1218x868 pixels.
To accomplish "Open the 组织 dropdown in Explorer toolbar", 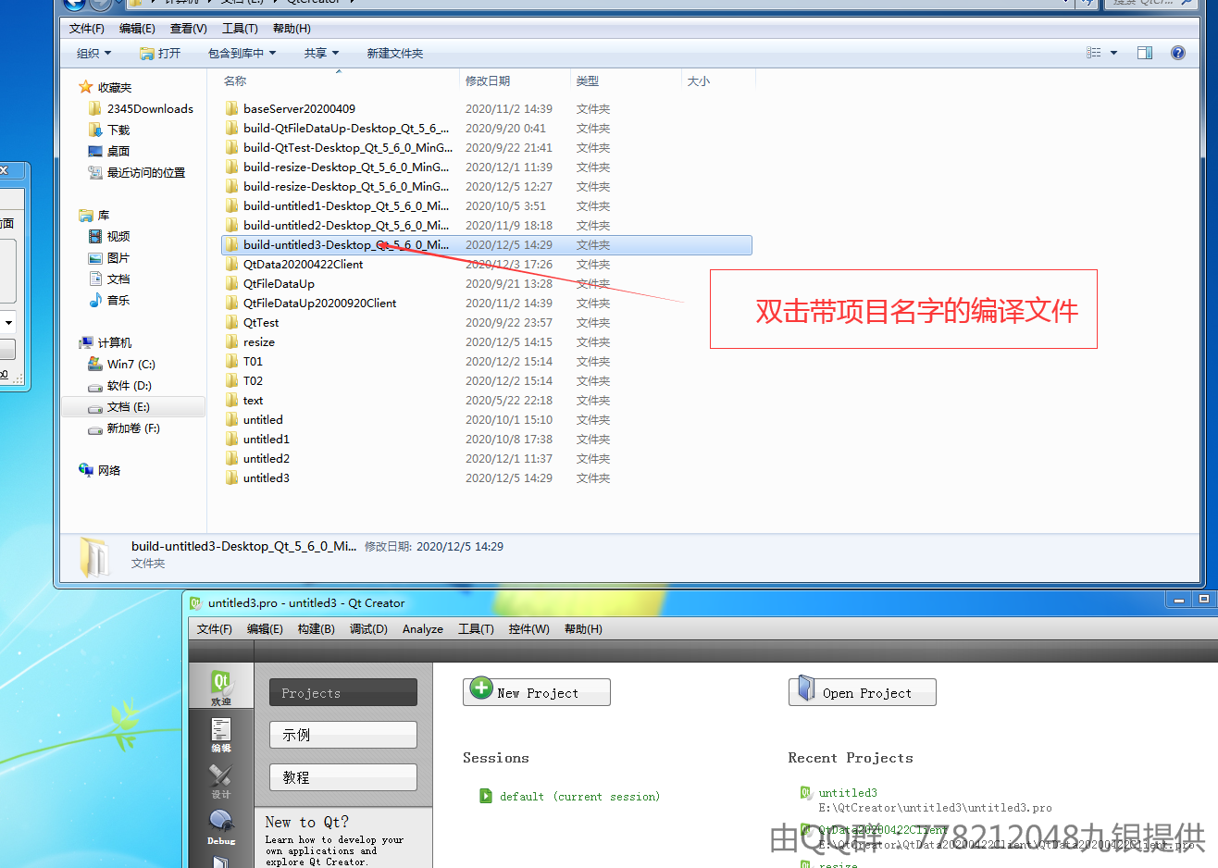I will [93, 53].
